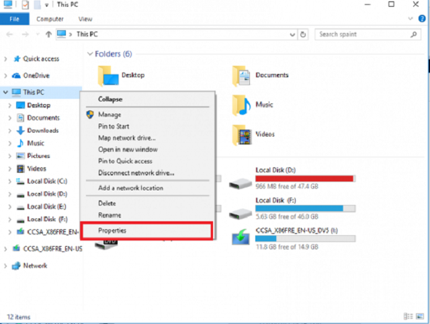Click the search magnifier icon
This screenshot has width=430, height=324.
tap(414, 34)
